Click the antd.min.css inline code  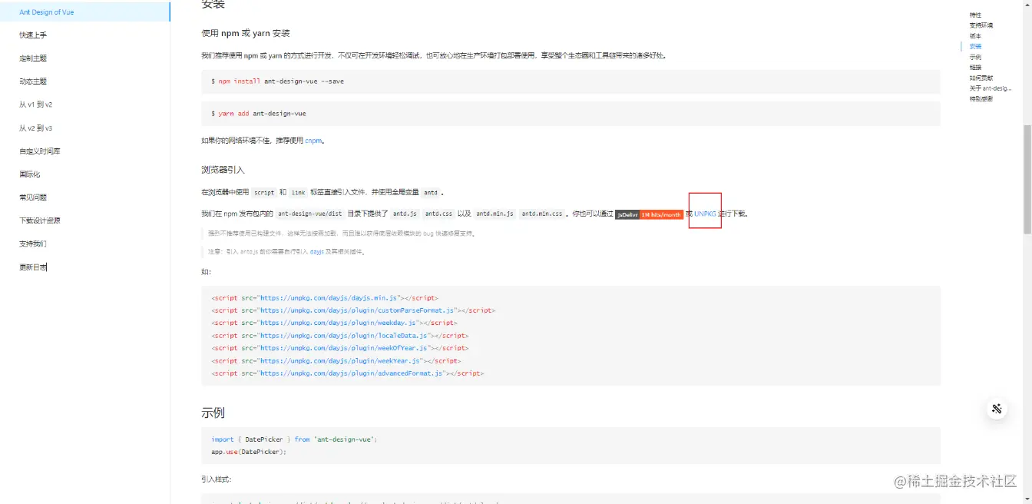542,214
